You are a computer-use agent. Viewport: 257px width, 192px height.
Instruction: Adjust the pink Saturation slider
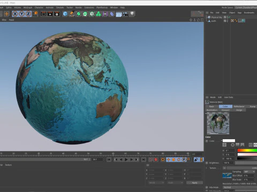click(247, 155)
